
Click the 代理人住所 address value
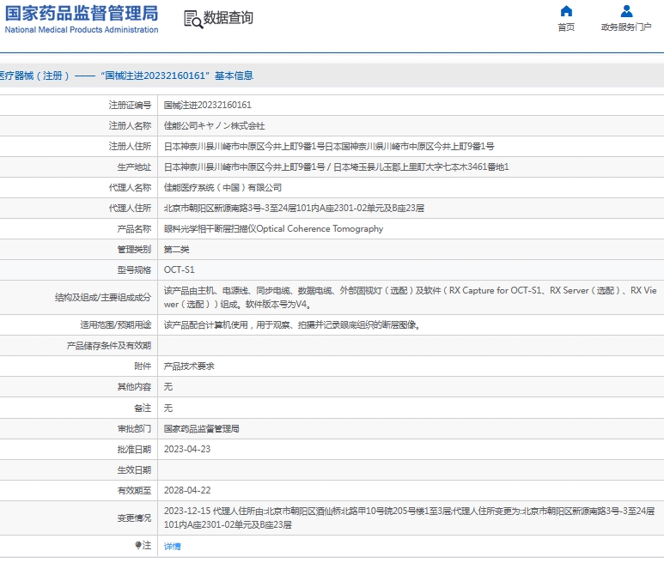(x=294, y=208)
